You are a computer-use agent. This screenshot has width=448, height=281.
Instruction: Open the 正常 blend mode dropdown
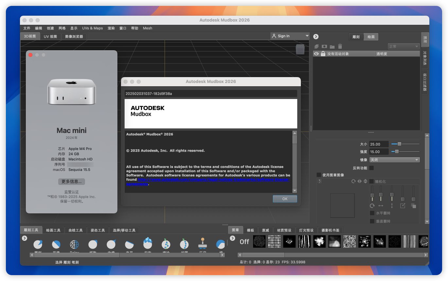(x=404, y=46)
